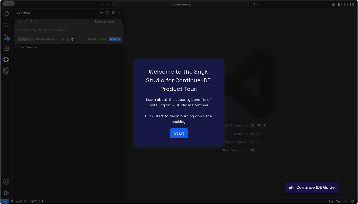Navigate forward with the title bar right arrow
The width and height of the screenshot is (358, 204).
107,4
